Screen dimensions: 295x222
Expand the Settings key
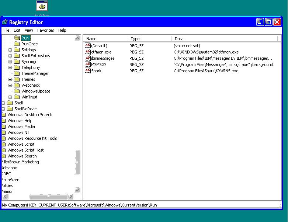click(x=10, y=50)
